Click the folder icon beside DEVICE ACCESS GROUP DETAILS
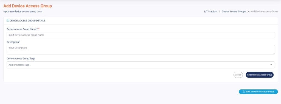The image size is (281, 104). tap(8, 21)
